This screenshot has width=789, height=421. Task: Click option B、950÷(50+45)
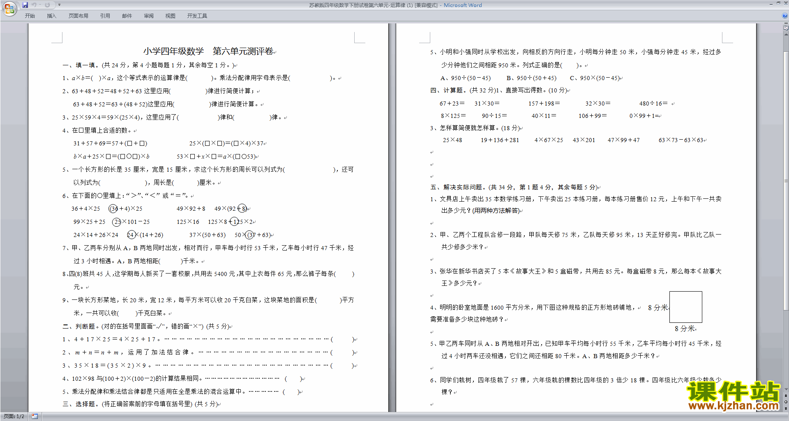[x=531, y=78]
